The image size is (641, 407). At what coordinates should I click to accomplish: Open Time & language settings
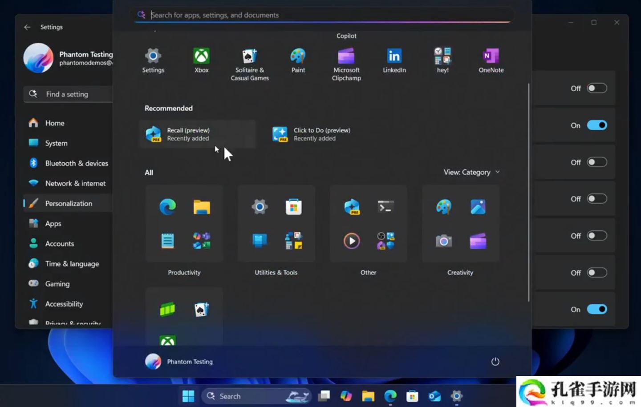point(68,264)
